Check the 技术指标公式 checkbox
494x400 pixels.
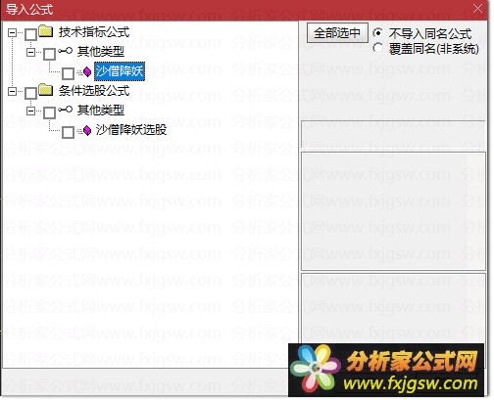(x=31, y=34)
